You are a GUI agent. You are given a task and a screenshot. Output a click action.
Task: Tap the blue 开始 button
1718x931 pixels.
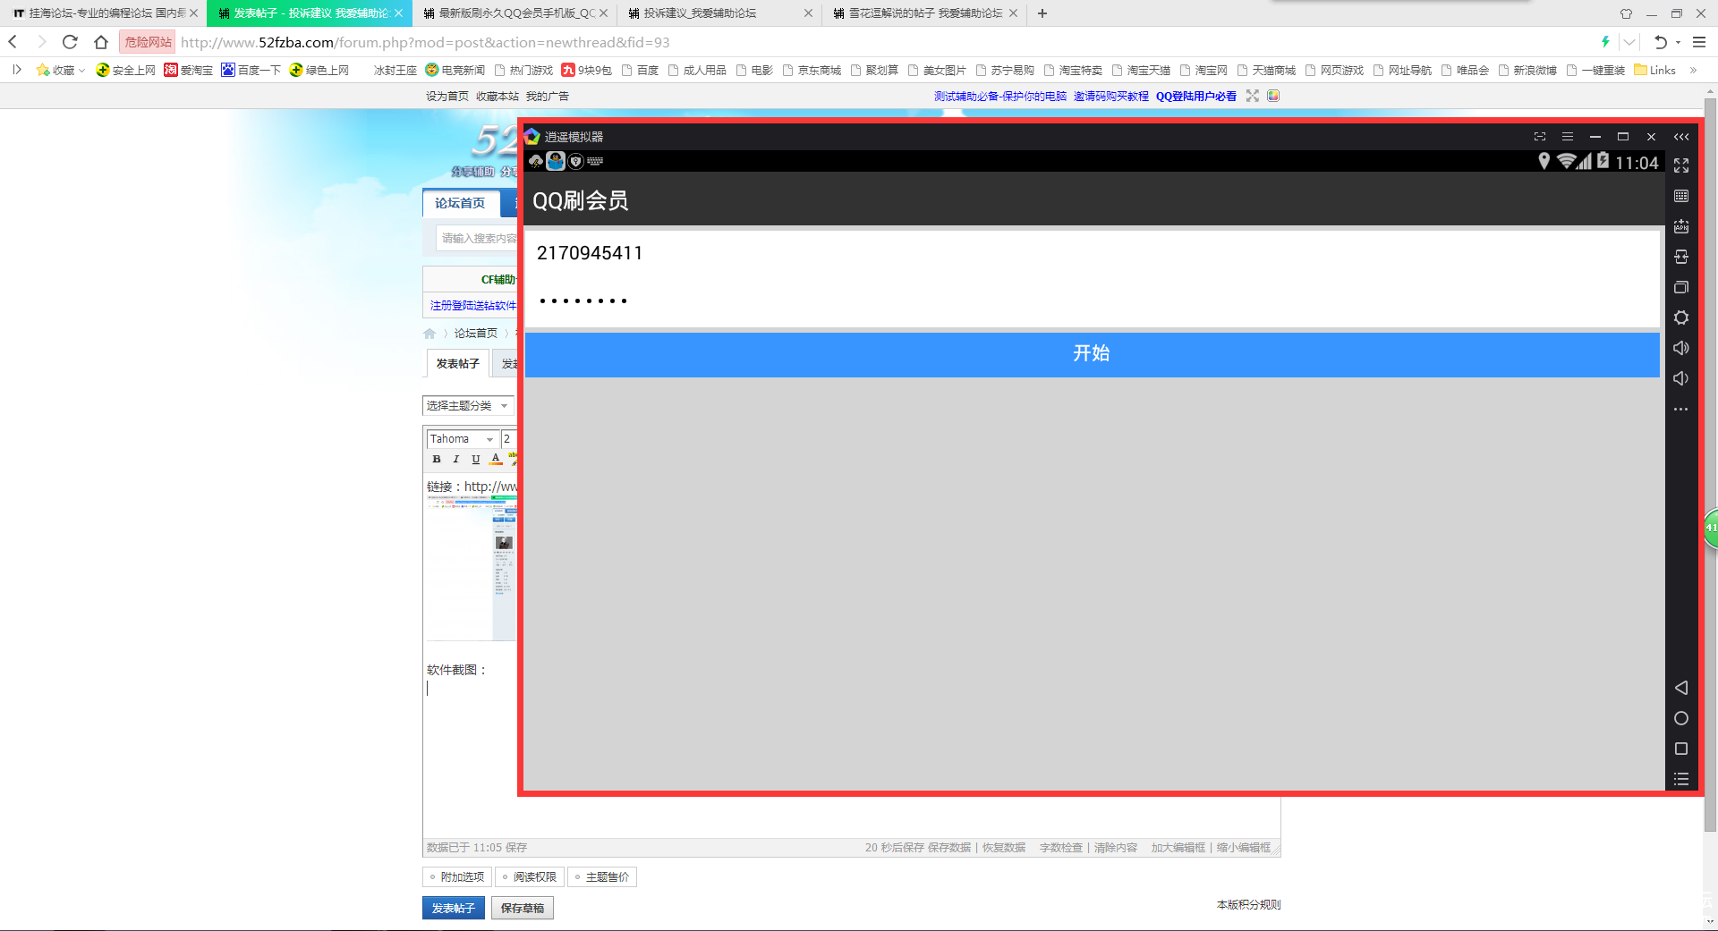point(1092,353)
